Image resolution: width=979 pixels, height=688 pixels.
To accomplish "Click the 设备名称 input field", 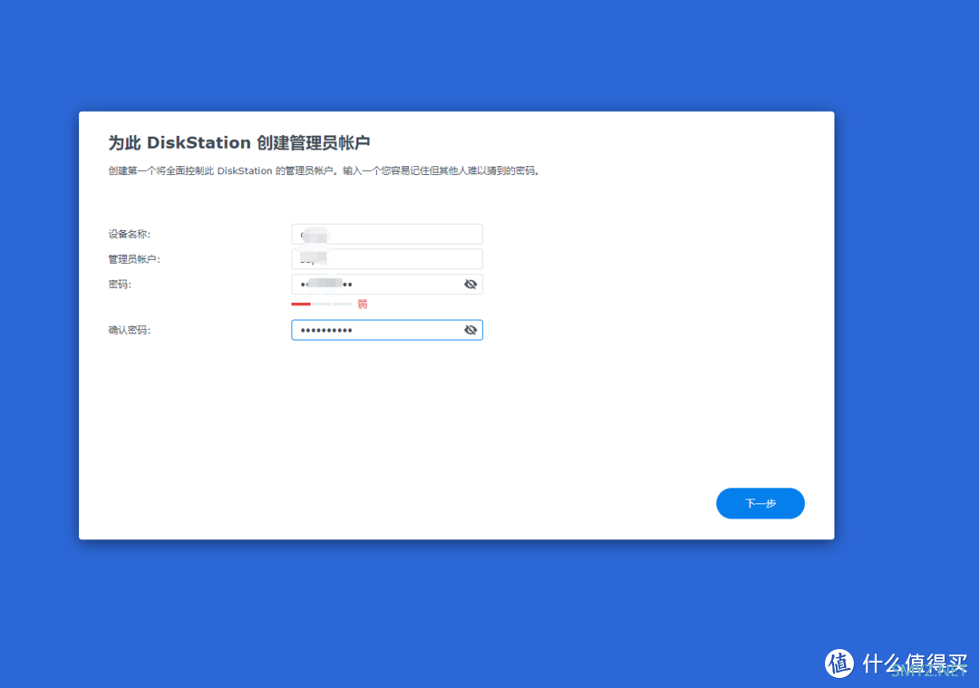I will [x=386, y=234].
